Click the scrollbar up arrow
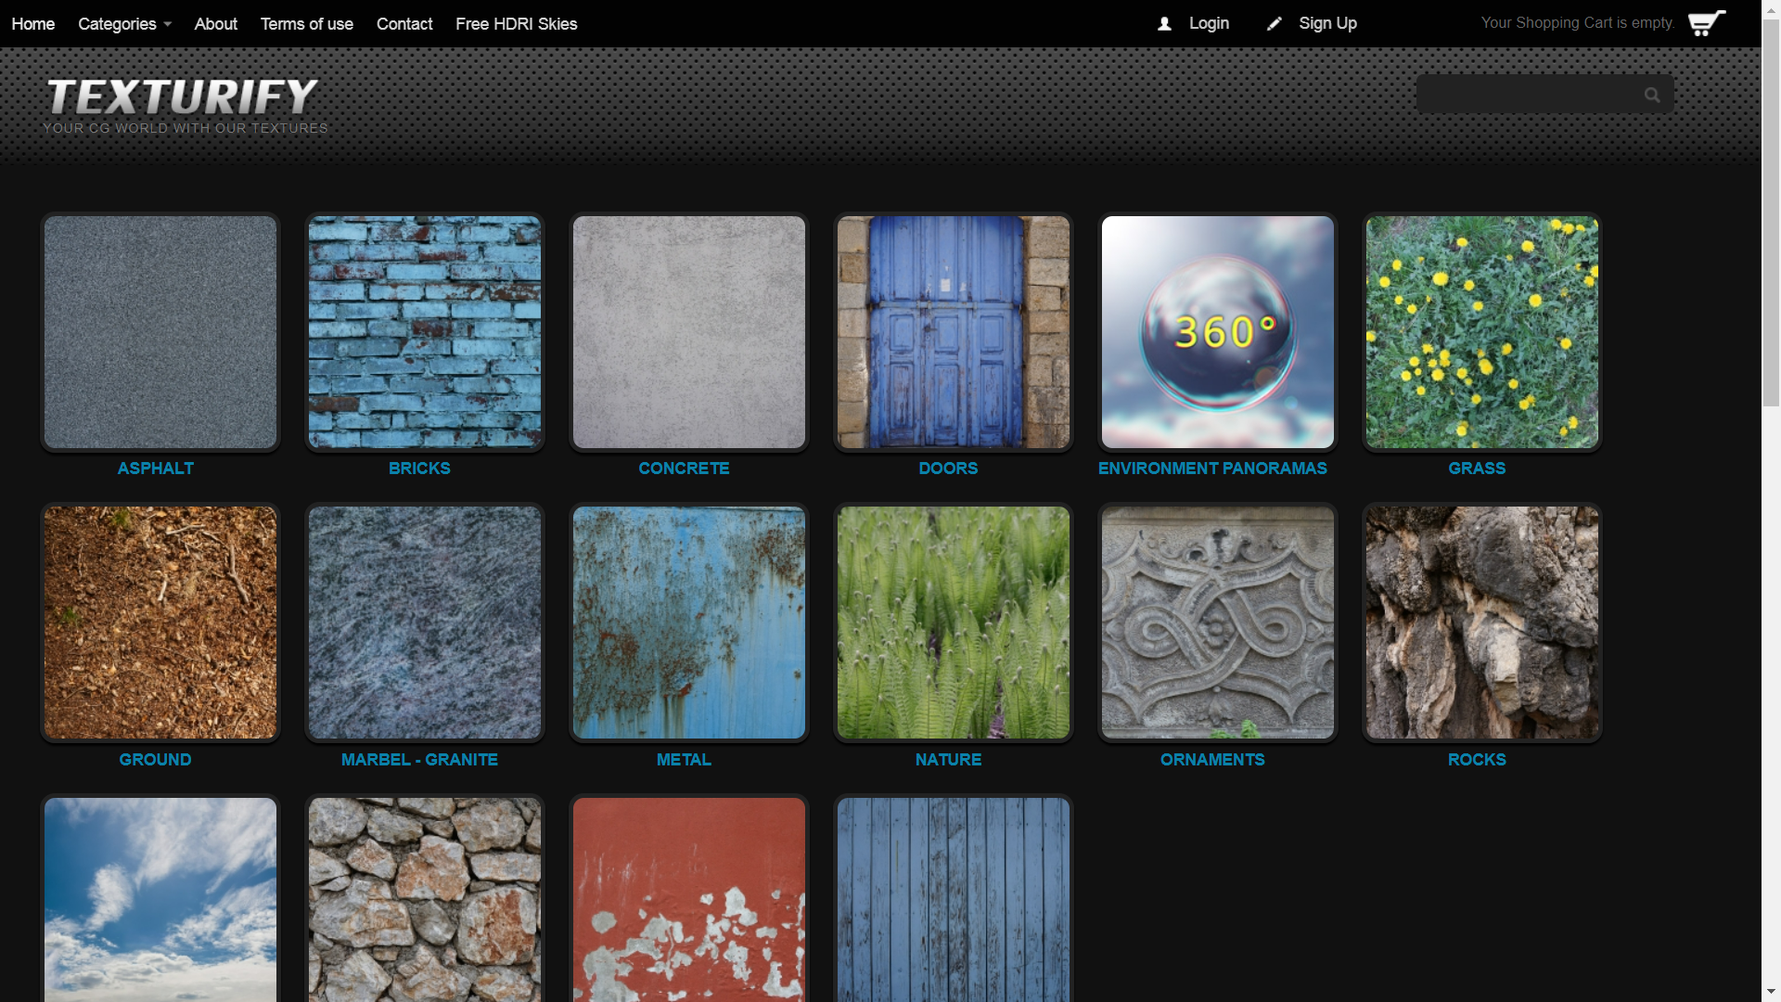Image resolution: width=1781 pixels, height=1002 pixels. (x=1772, y=8)
